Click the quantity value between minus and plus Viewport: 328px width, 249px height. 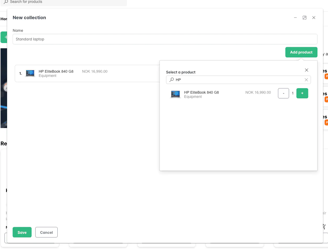click(x=292, y=93)
